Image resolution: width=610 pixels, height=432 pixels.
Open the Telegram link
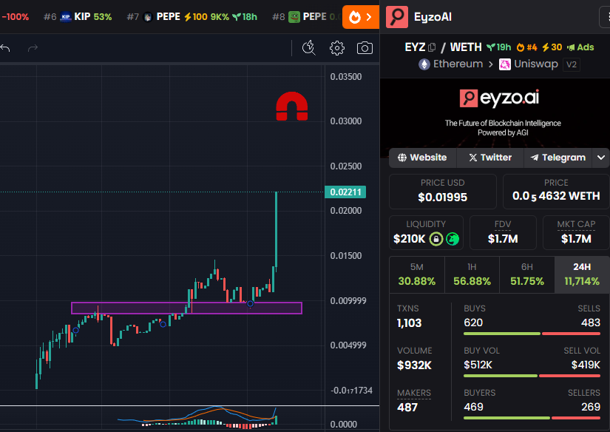pyautogui.click(x=558, y=158)
